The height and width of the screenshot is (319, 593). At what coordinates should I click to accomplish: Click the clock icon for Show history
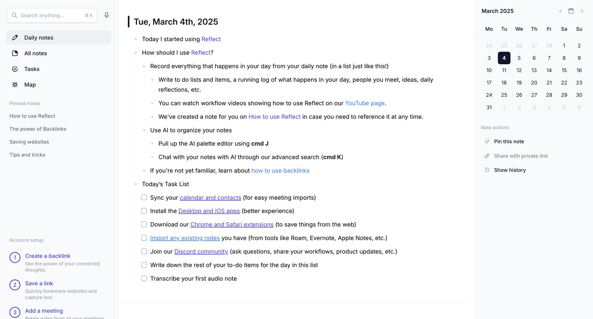487,170
